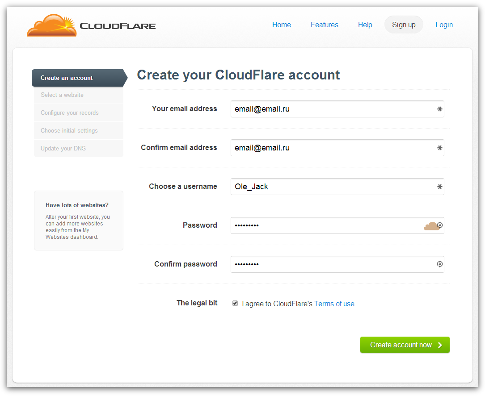
Task: Select the Choose initial settings step
Action: (x=79, y=131)
